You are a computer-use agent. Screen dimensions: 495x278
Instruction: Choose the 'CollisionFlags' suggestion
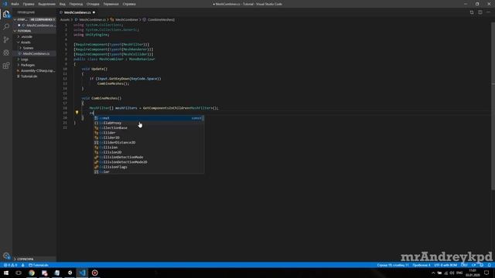point(148,167)
